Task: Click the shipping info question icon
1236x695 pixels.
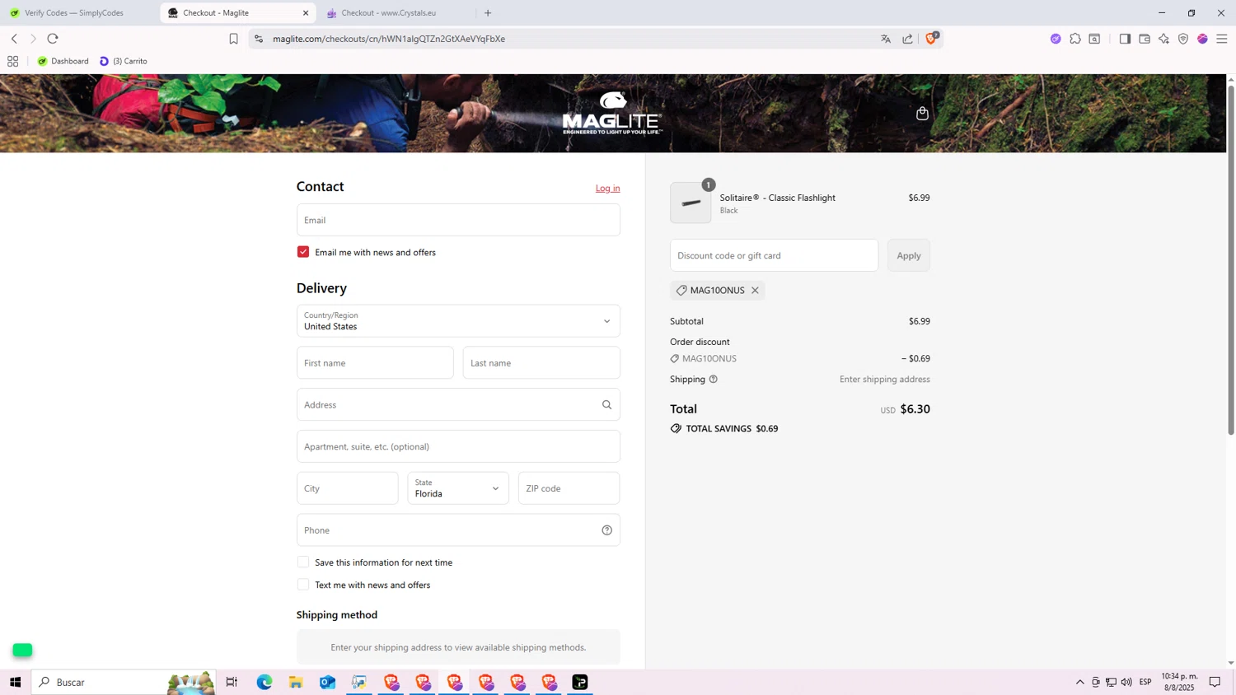Action: pos(714,379)
